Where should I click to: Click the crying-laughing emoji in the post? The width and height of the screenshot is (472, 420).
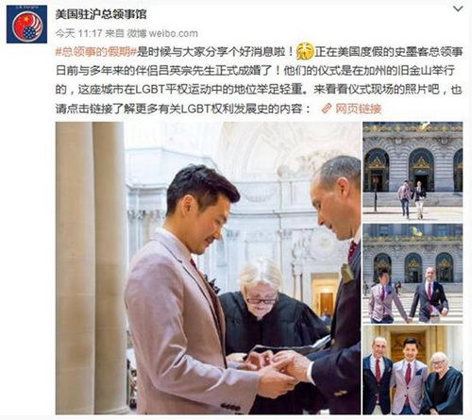click(305, 51)
